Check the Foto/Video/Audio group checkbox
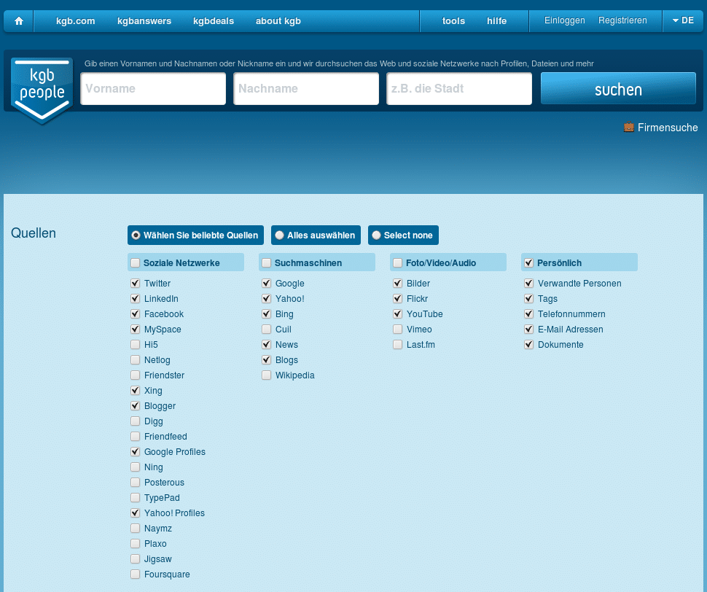 (x=398, y=263)
